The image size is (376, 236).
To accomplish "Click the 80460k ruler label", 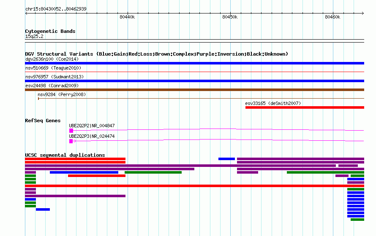I will click(x=332, y=17).
